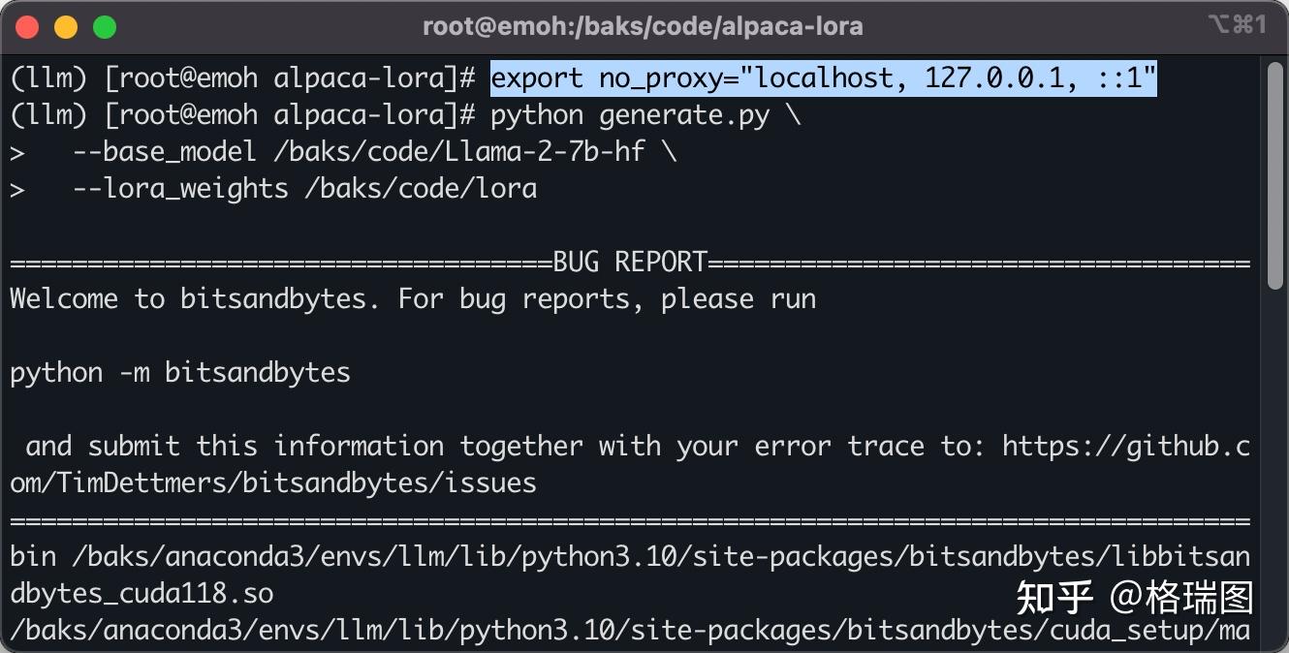Click the vertical scrollbar thumb
Image resolution: width=1289 pixels, height=653 pixels.
coord(1274,174)
